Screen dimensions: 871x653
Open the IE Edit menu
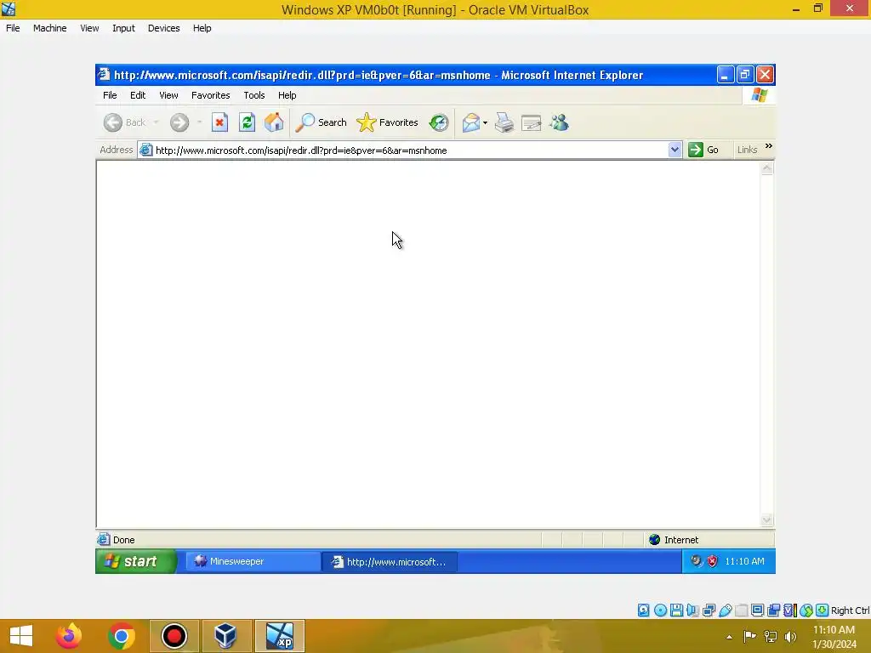(138, 95)
